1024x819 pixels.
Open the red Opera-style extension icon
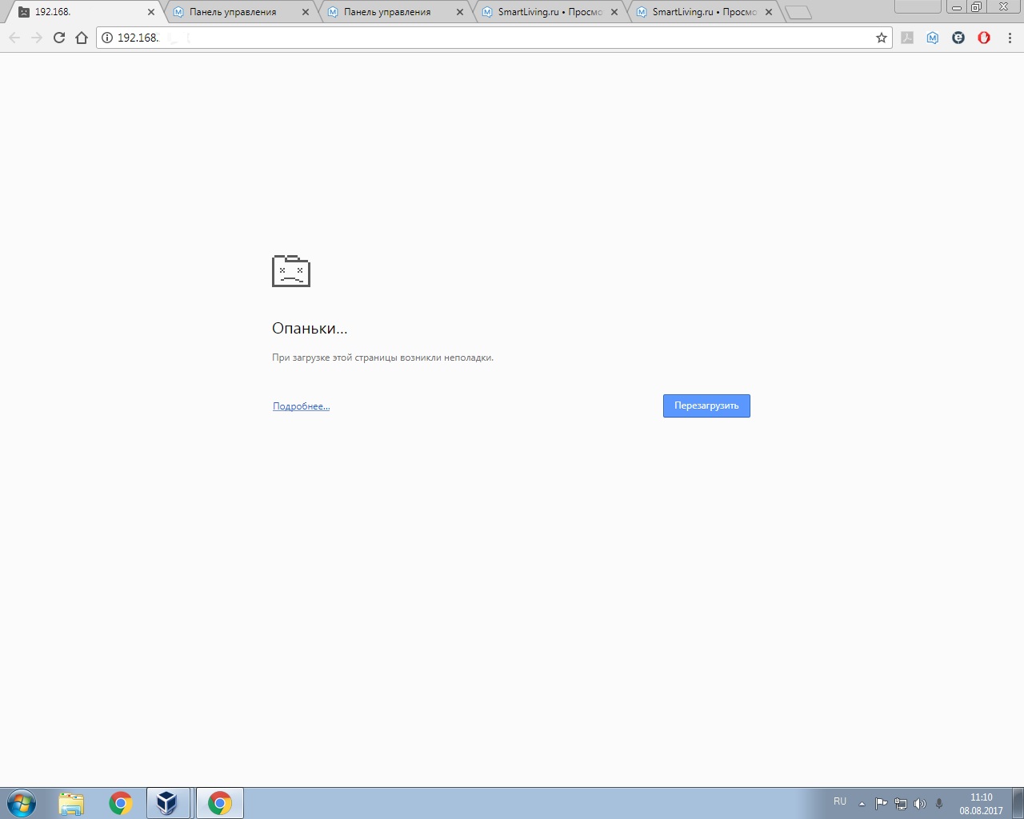coord(984,38)
